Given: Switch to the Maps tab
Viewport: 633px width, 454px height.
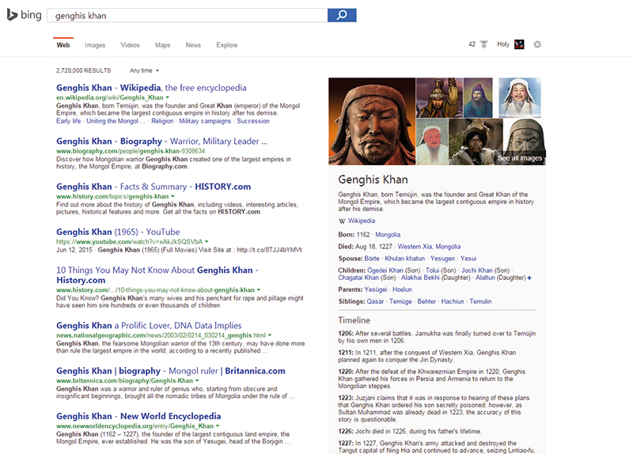Looking at the screenshot, I should point(163,45).
